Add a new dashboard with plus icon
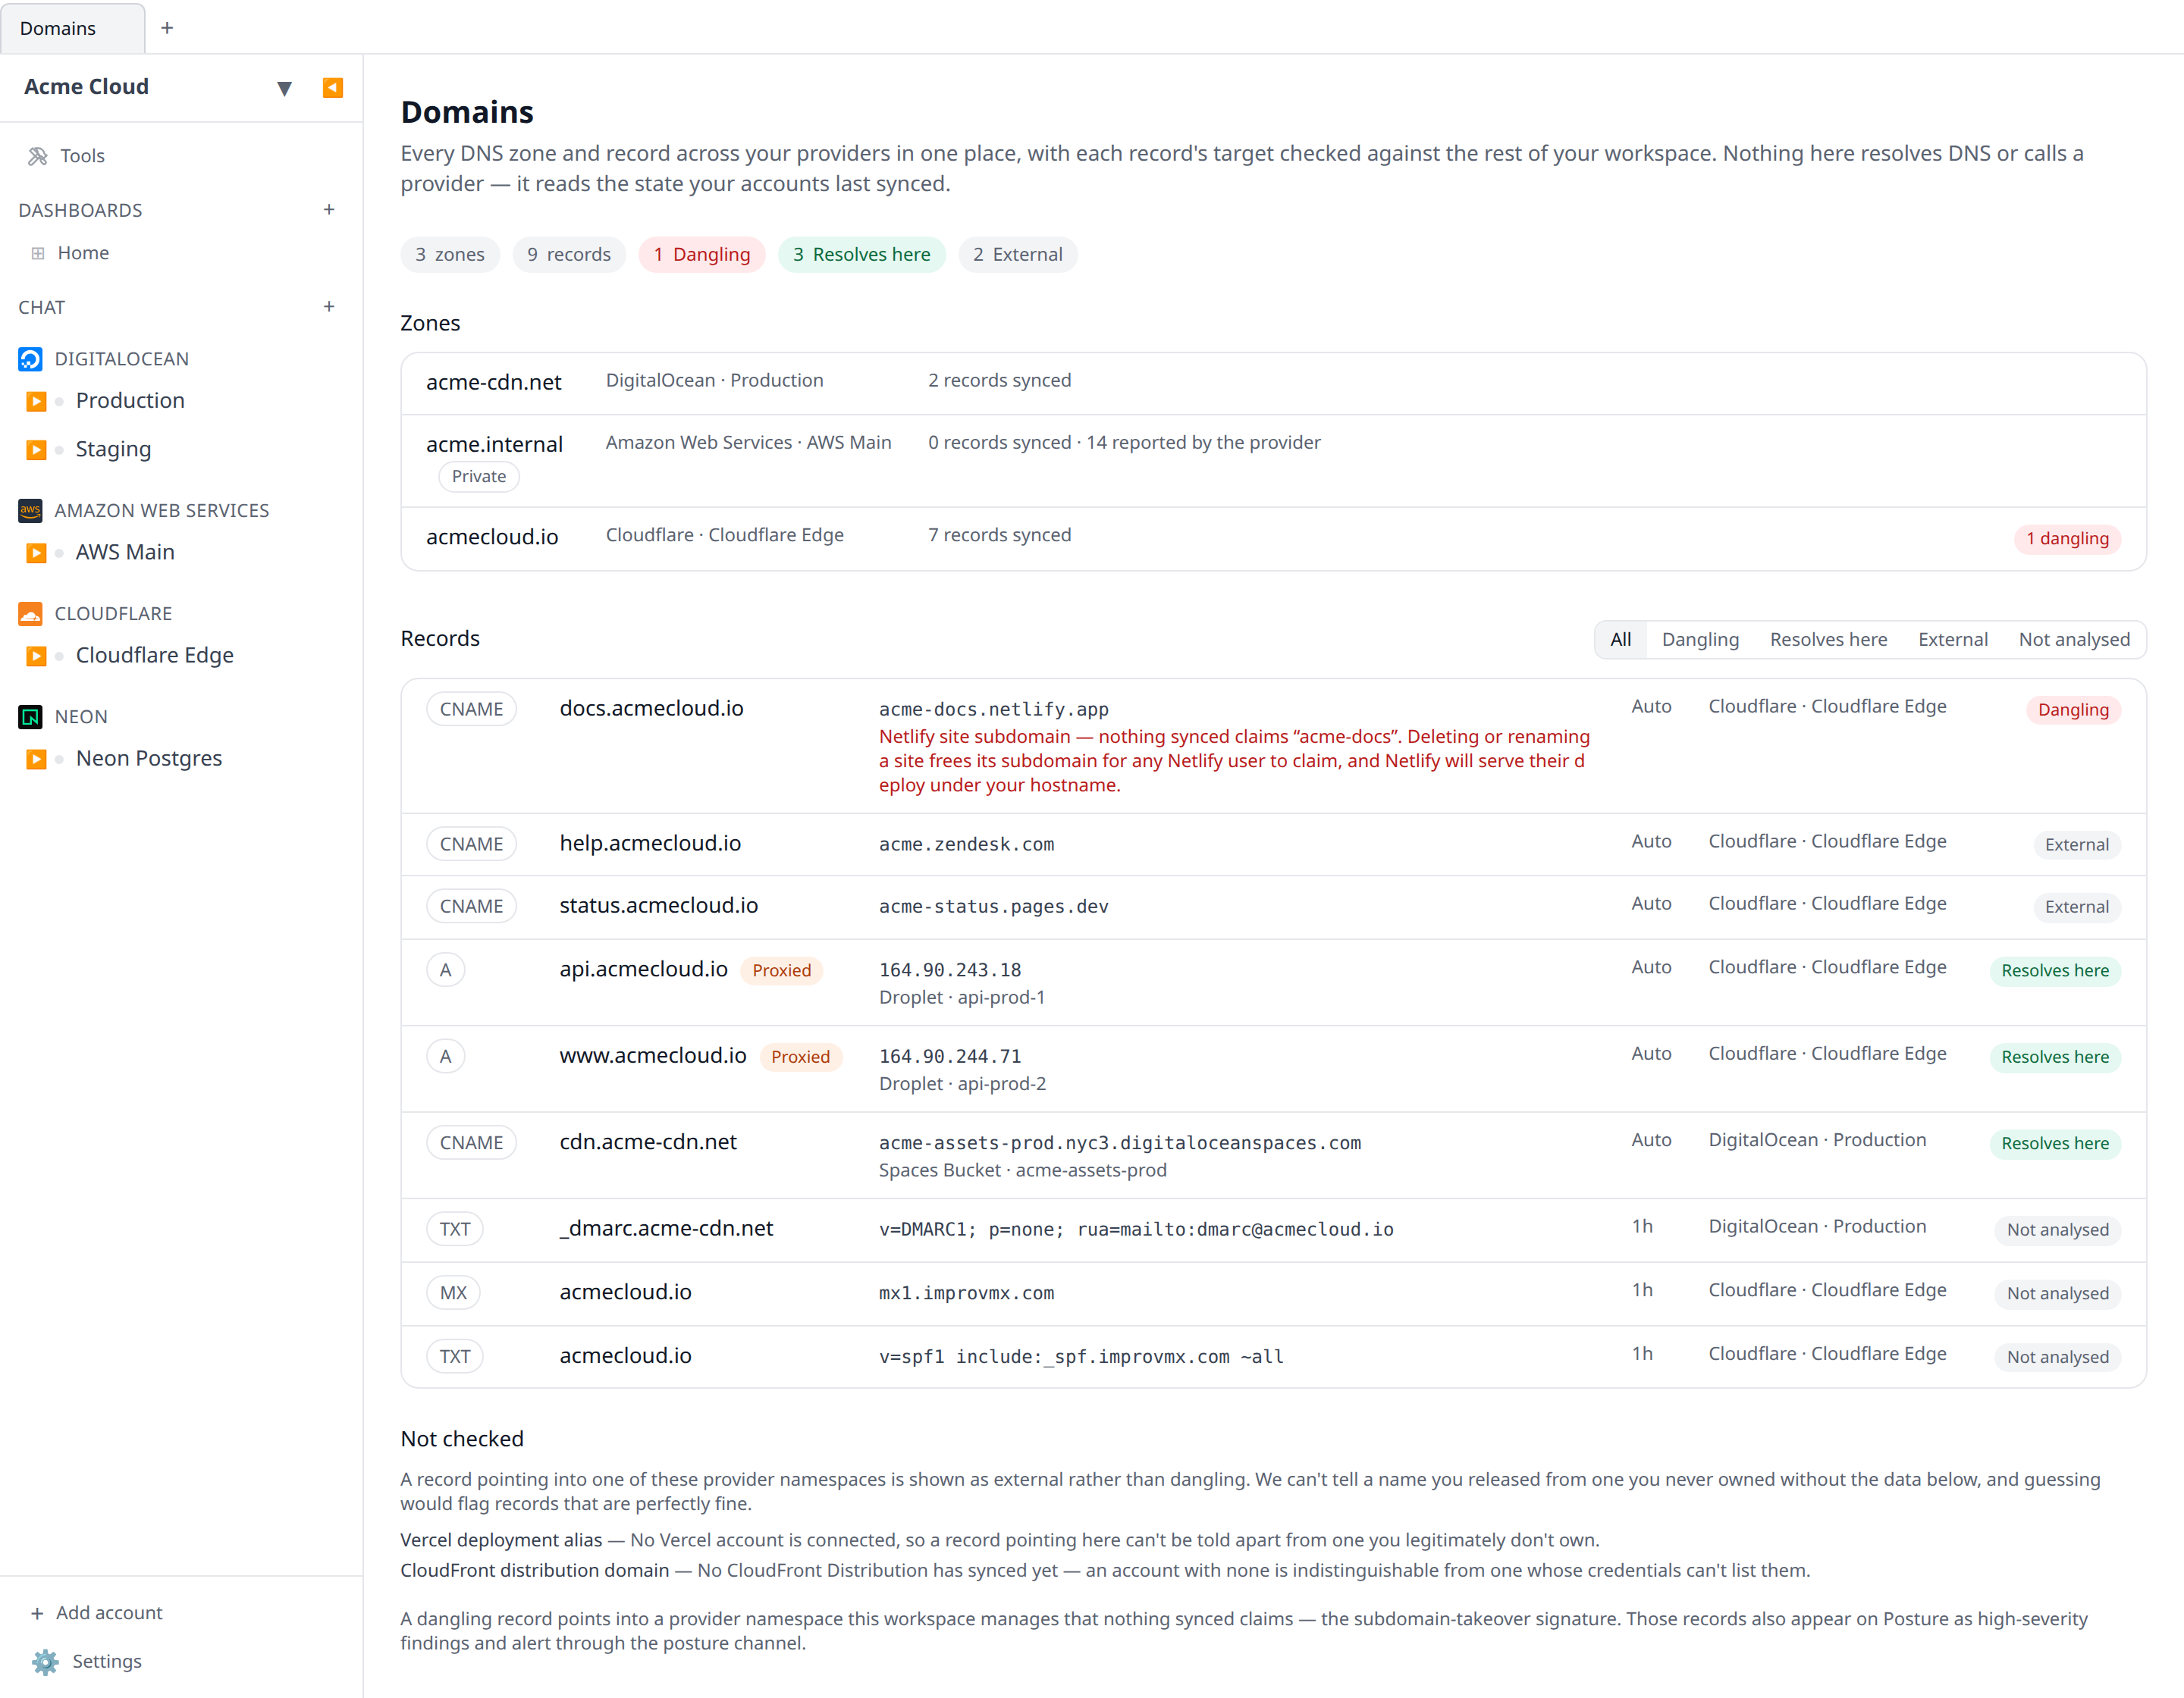The image size is (2184, 1698). pos(329,210)
